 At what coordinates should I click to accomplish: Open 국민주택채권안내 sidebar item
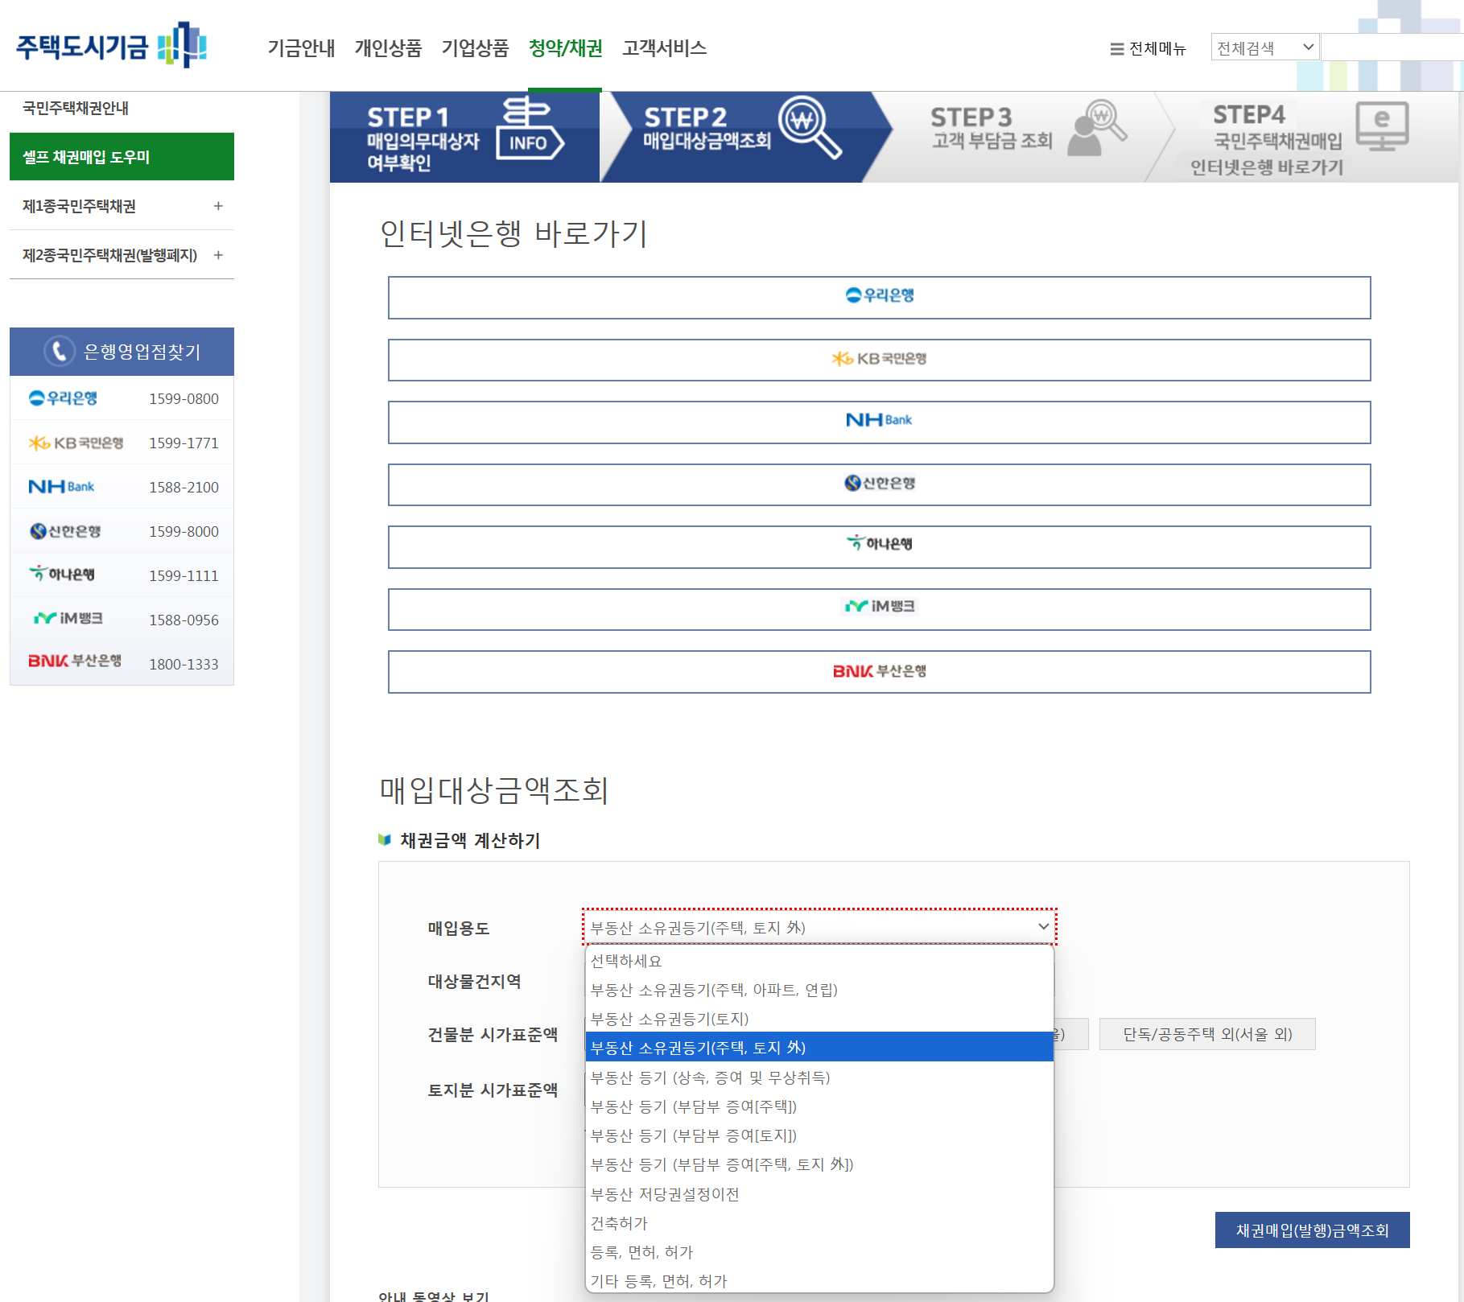pyautogui.click(x=76, y=108)
